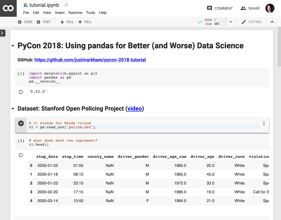Open the GitHub pycon-2018-tutorial link
This screenshot has height=220, width=281.
(x=90, y=60)
